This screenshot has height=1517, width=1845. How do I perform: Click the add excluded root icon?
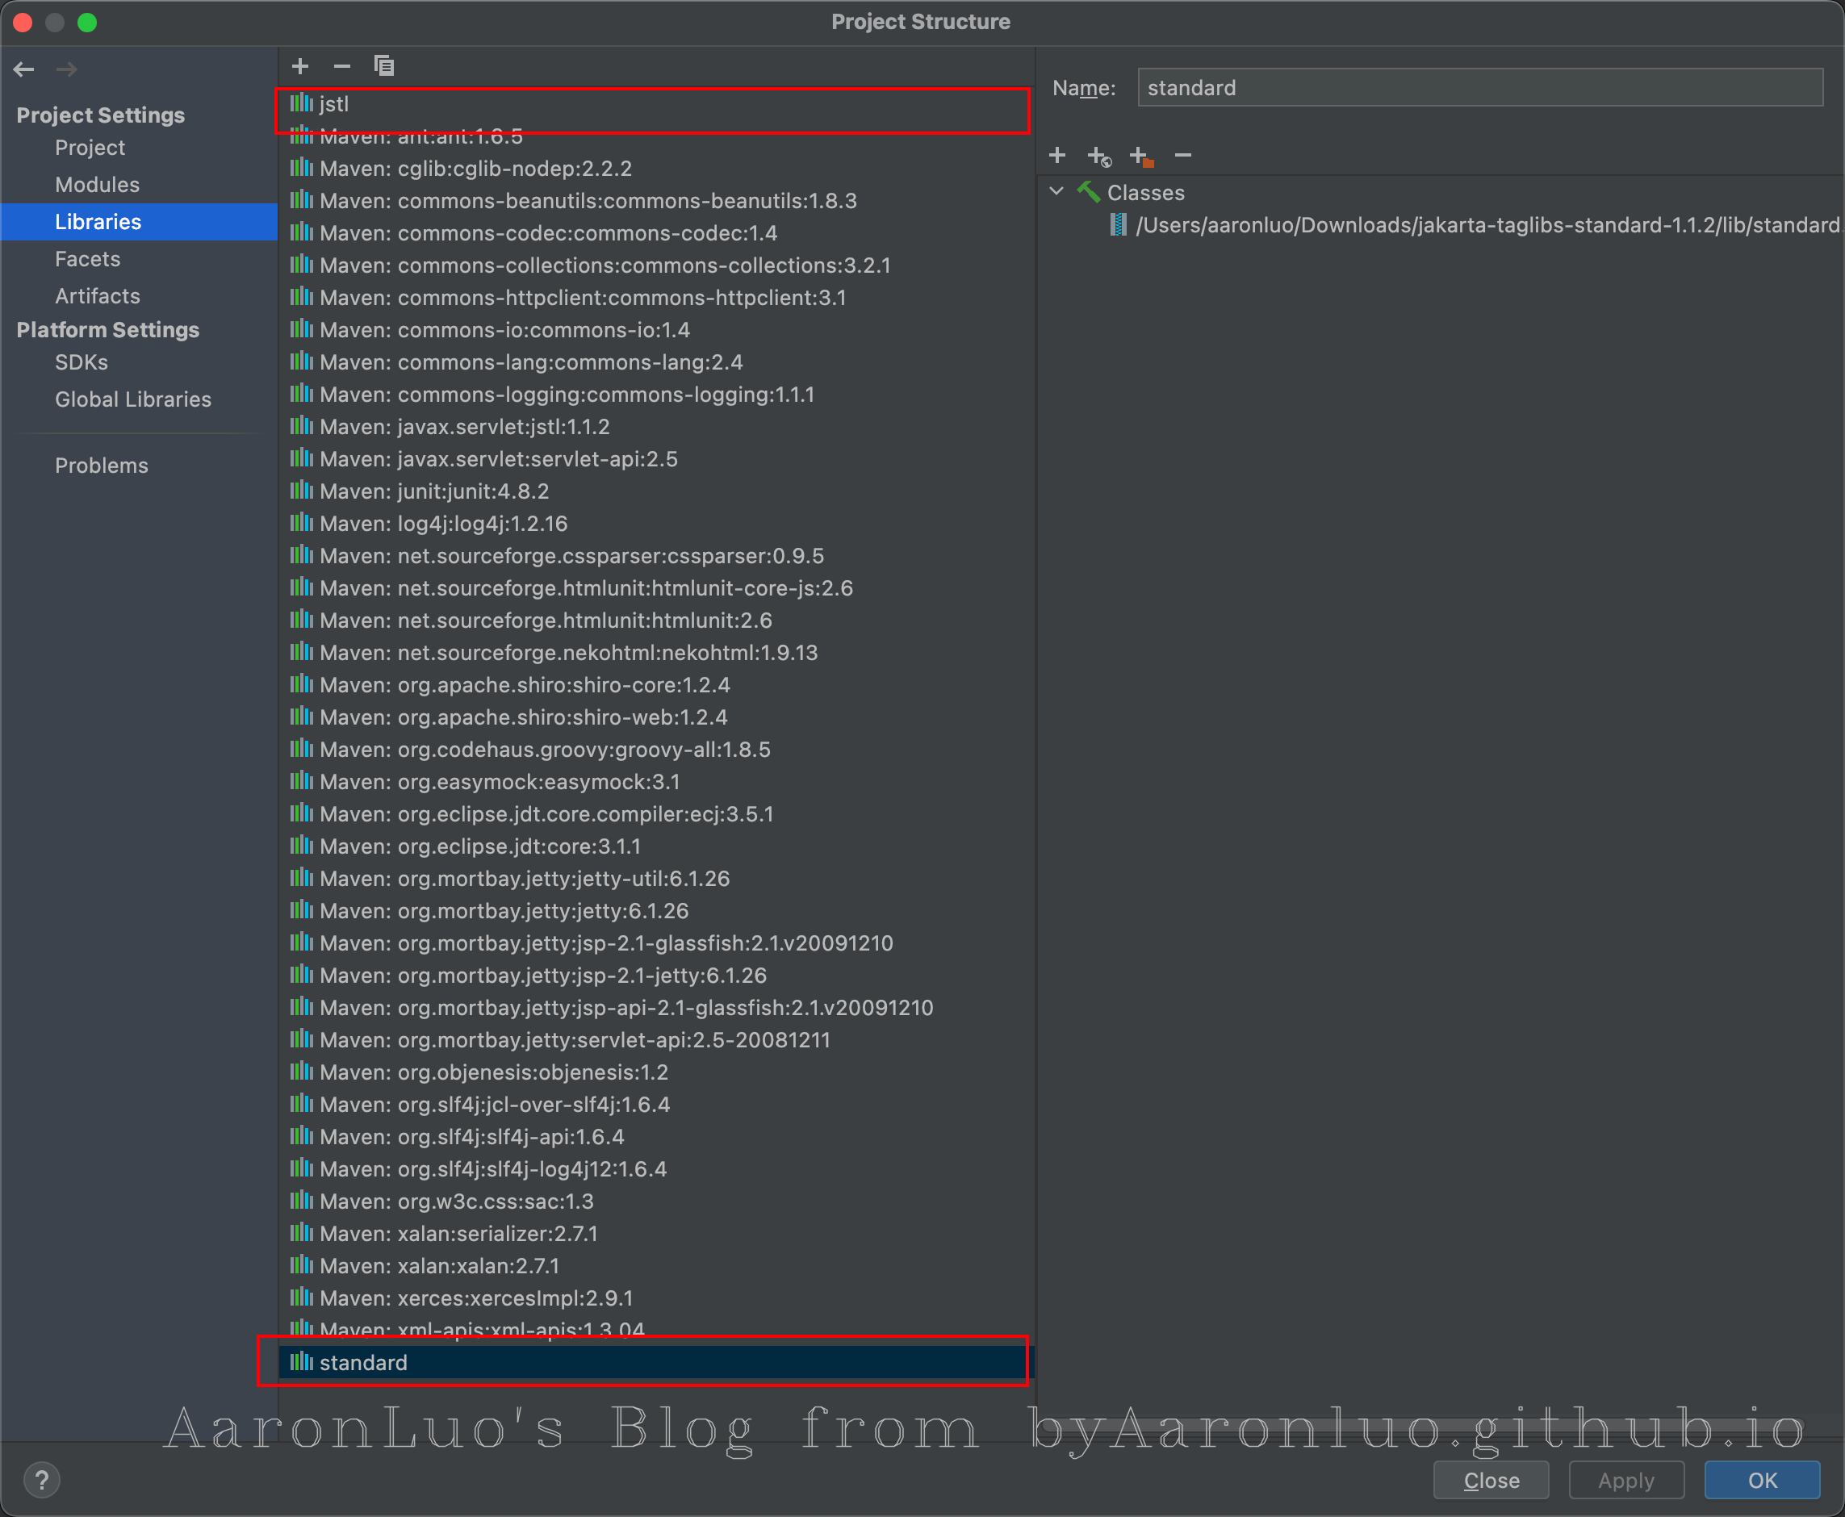(1140, 157)
